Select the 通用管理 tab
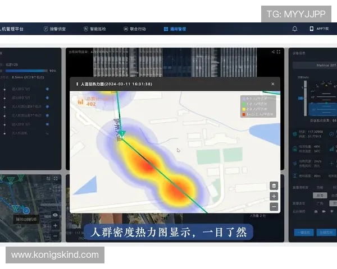Viewport: 337px width, 269px height. tap(175, 29)
